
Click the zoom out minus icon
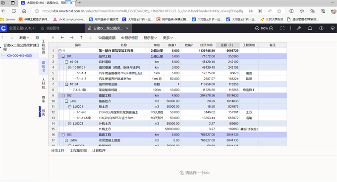coord(257,28)
